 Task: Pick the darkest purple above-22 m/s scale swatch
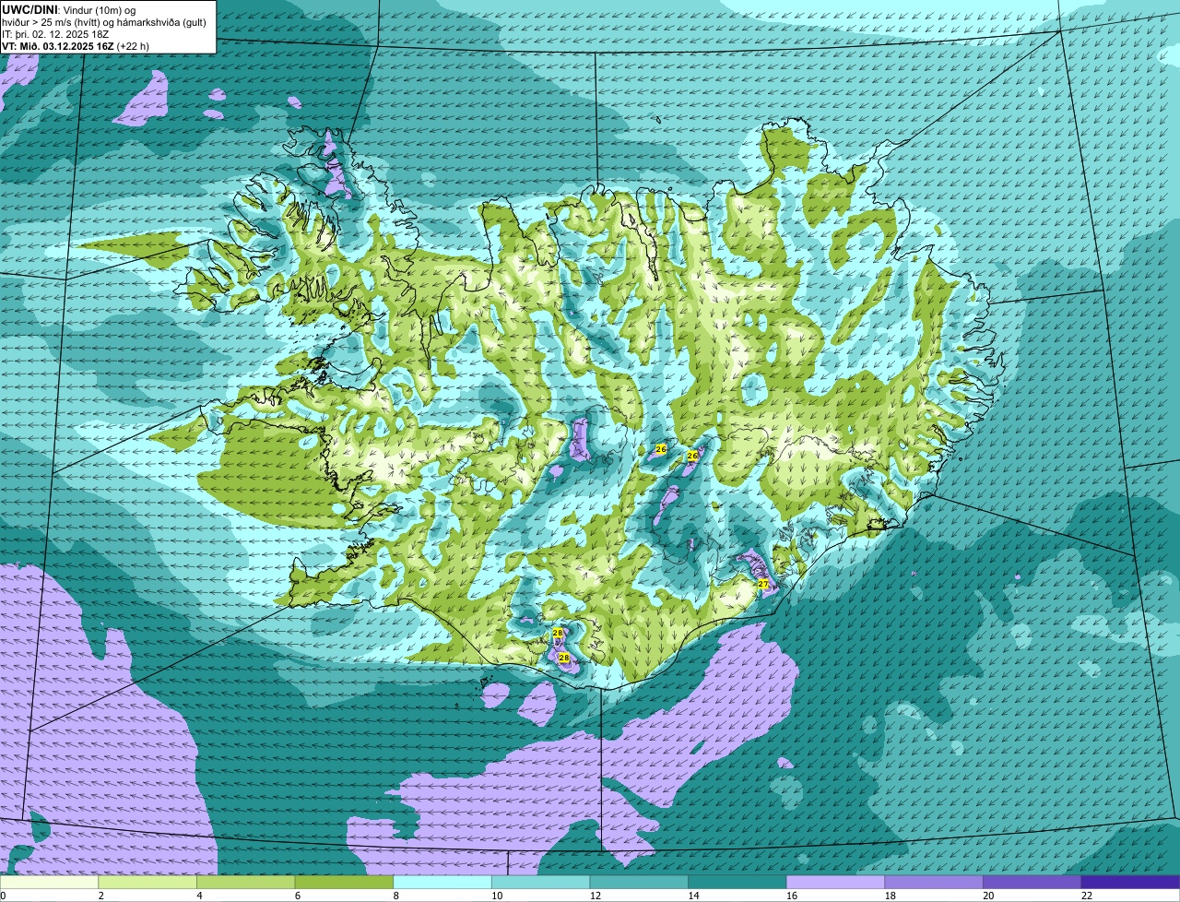tap(1130, 882)
